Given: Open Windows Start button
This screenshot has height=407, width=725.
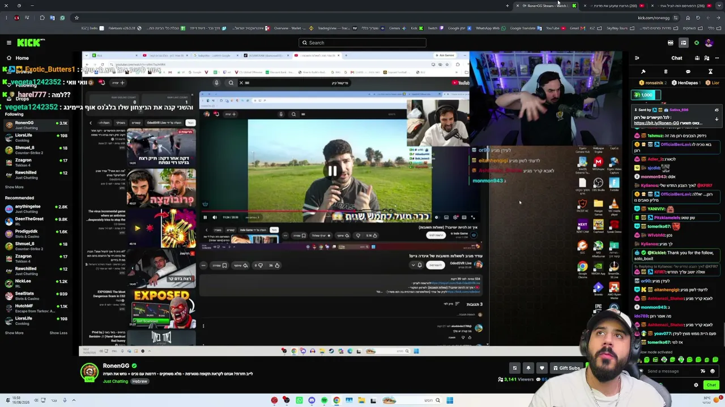Looking at the screenshot, I should (450, 400).
